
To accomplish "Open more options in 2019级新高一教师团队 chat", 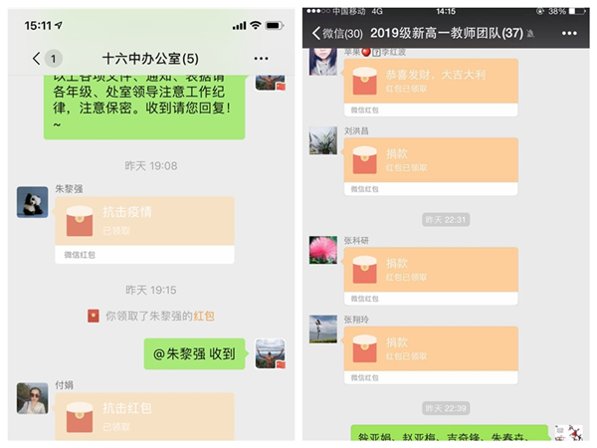I will click(569, 34).
